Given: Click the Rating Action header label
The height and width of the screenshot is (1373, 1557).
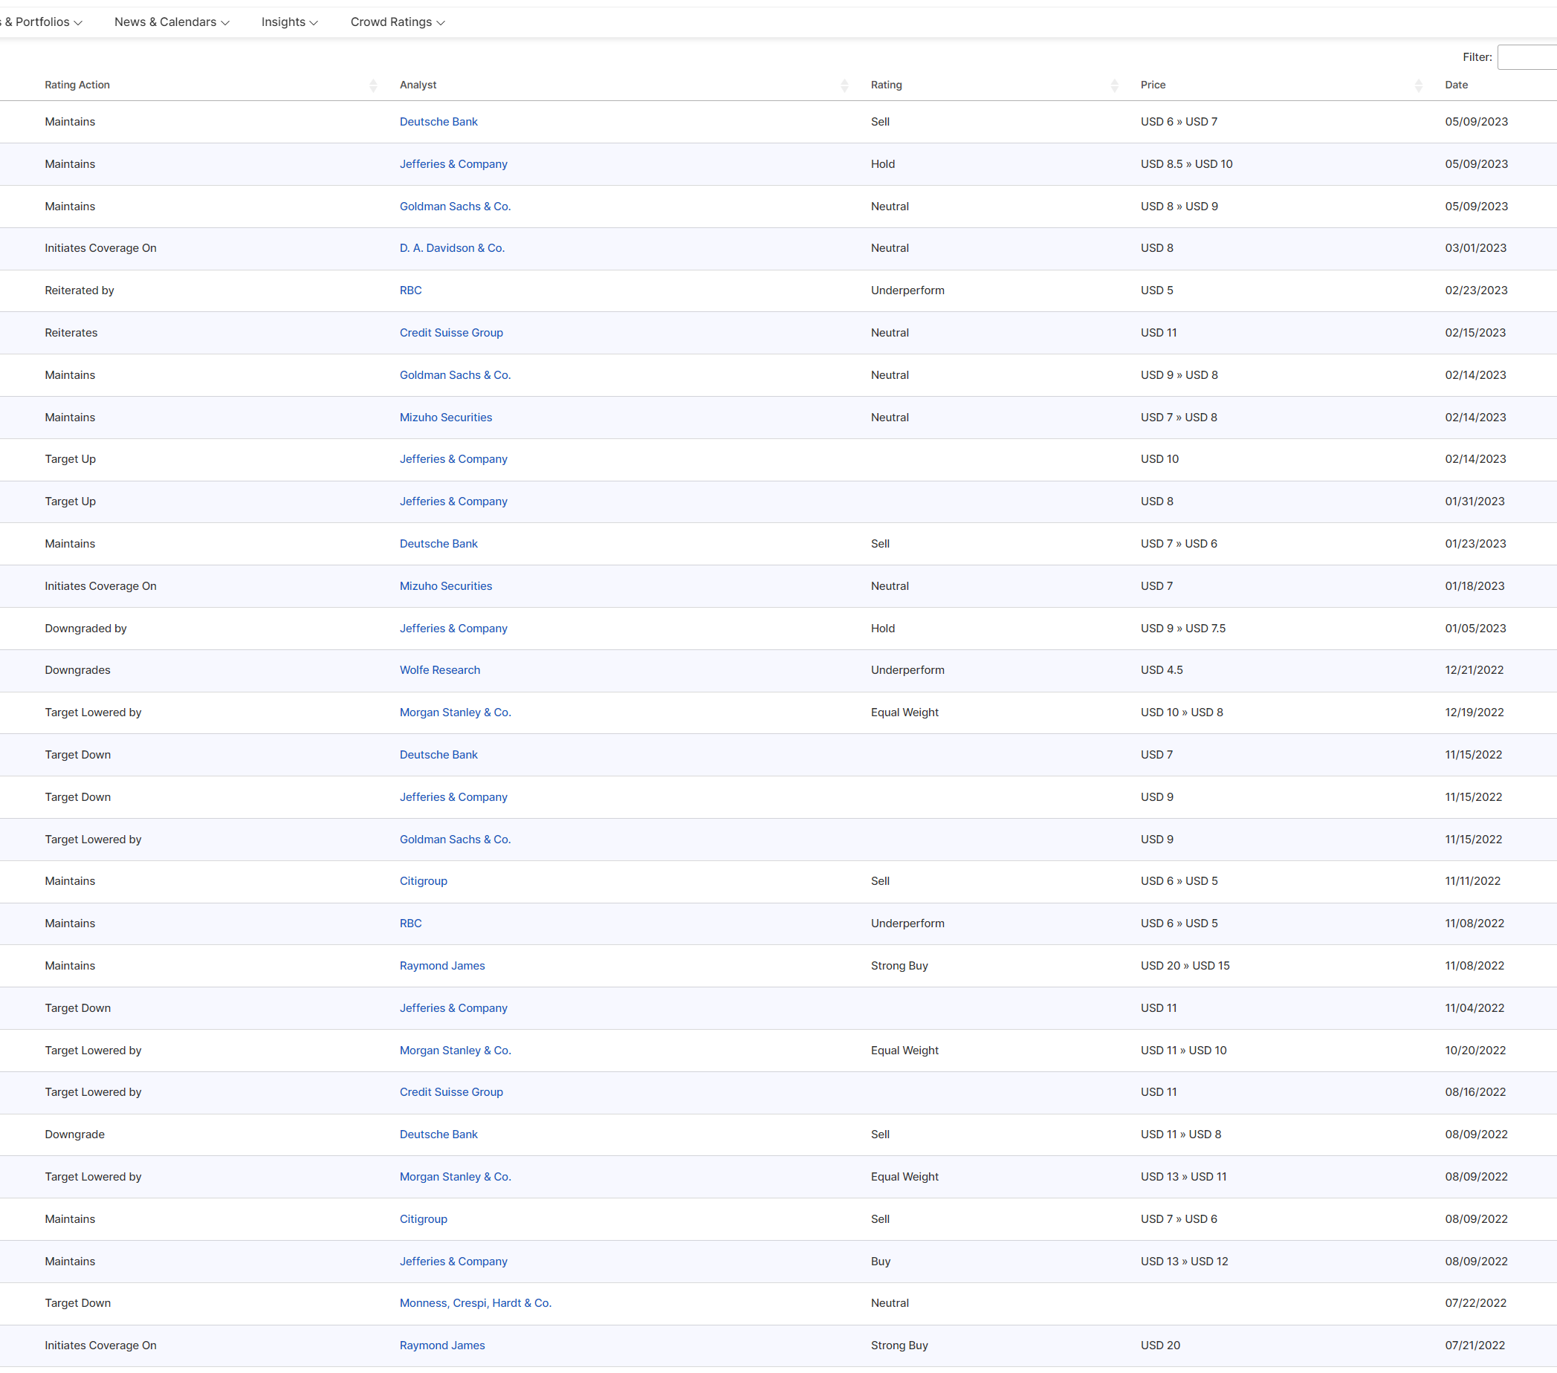Looking at the screenshot, I should [77, 85].
